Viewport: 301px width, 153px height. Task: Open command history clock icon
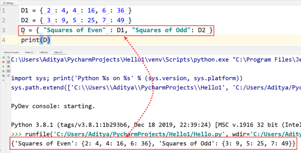(x=9, y=76)
